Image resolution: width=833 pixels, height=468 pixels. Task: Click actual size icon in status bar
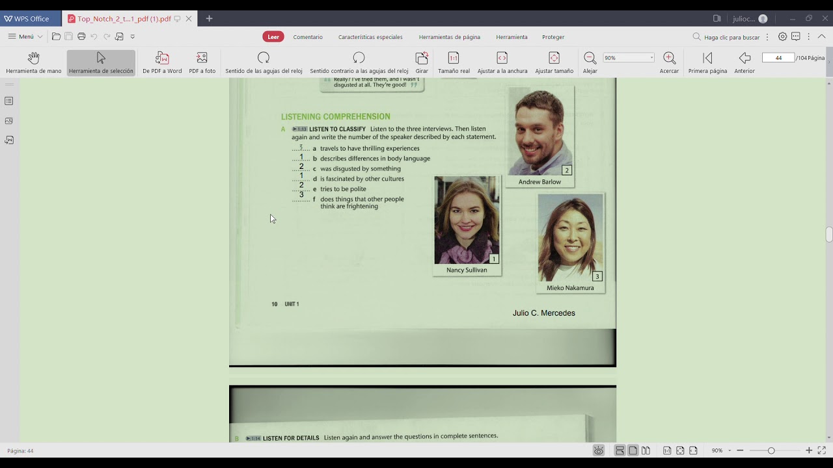coord(667,450)
